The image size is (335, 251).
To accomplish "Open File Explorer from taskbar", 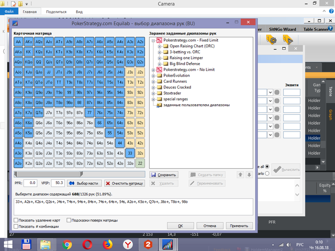I will (x=45, y=245).
